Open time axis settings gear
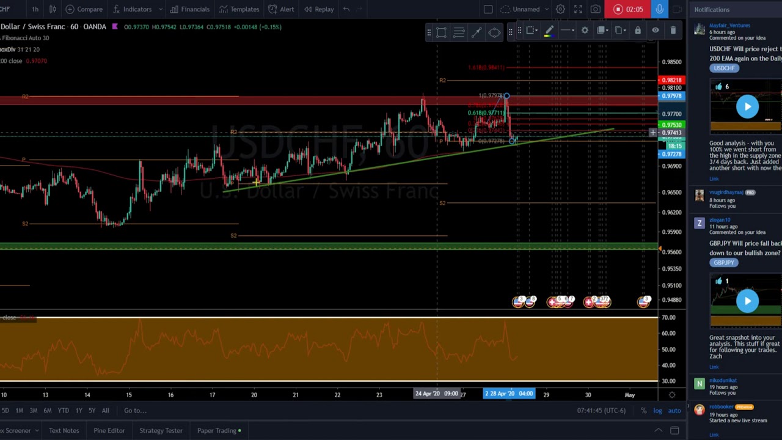 coord(672,395)
